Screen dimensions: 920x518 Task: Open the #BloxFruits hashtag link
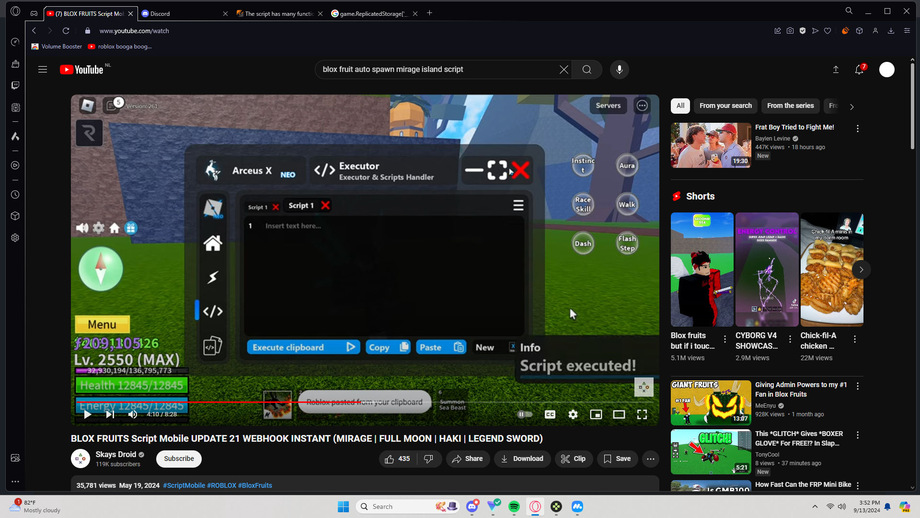tap(255, 485)
